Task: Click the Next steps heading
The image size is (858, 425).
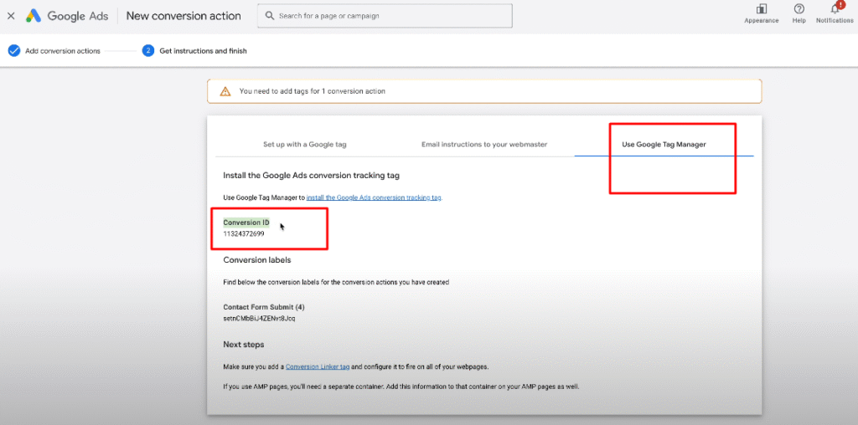Action: click(244, 345)
